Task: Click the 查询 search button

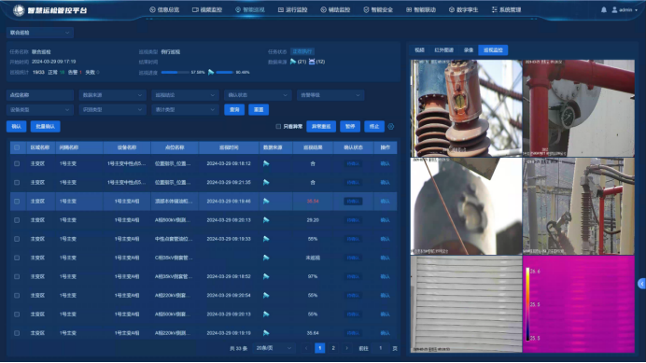Action: pos(234,109)
